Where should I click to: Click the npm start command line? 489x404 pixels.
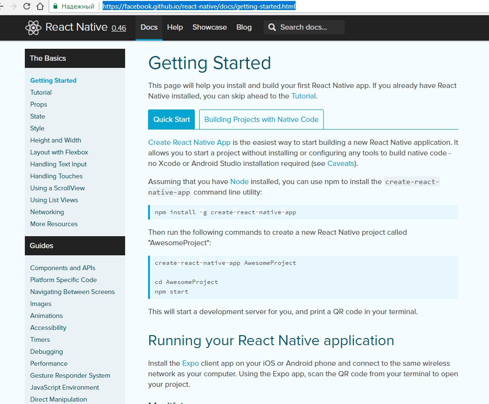click(171, 292)
